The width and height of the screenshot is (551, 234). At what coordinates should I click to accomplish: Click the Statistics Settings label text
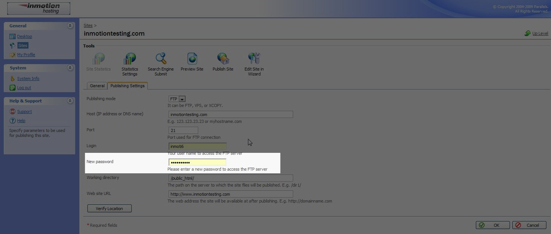[130, 71]
